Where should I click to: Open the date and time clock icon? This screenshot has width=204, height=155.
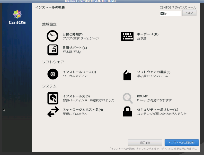point(52,36)
